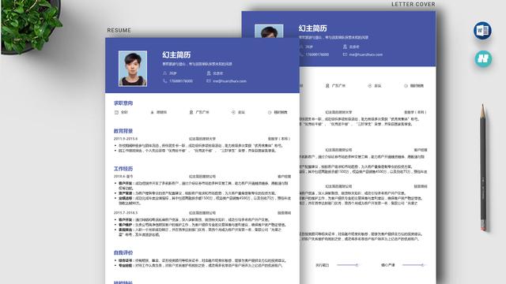Click the 幻主简历 title on cover letter
506x284 pixels.
pos(312,28)
